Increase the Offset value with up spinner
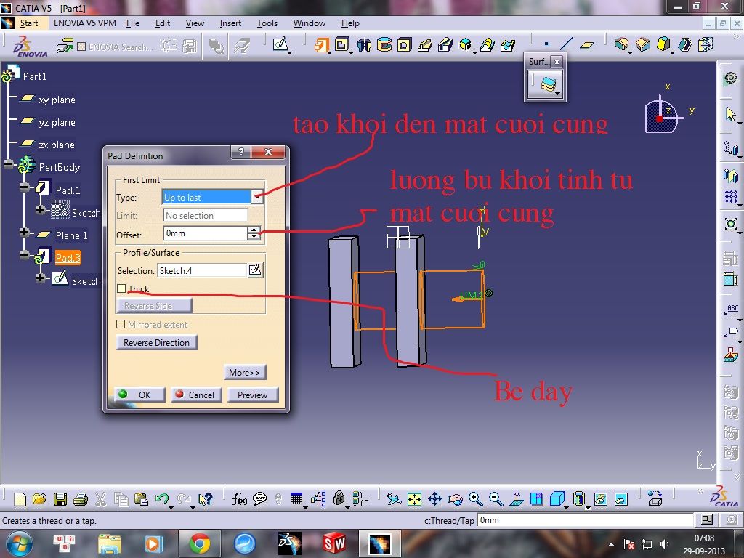 (254, 230)
